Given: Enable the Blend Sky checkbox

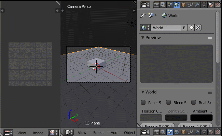Looking at the screenshot, I should tap(168, 102).
